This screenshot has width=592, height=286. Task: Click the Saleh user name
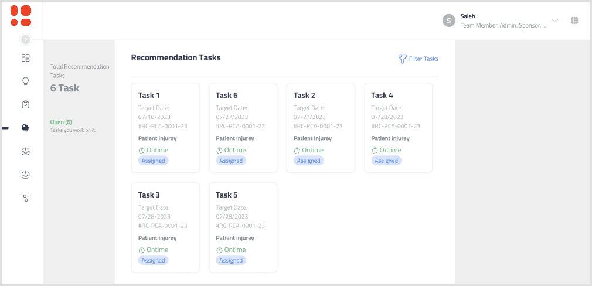coord(467,16)
